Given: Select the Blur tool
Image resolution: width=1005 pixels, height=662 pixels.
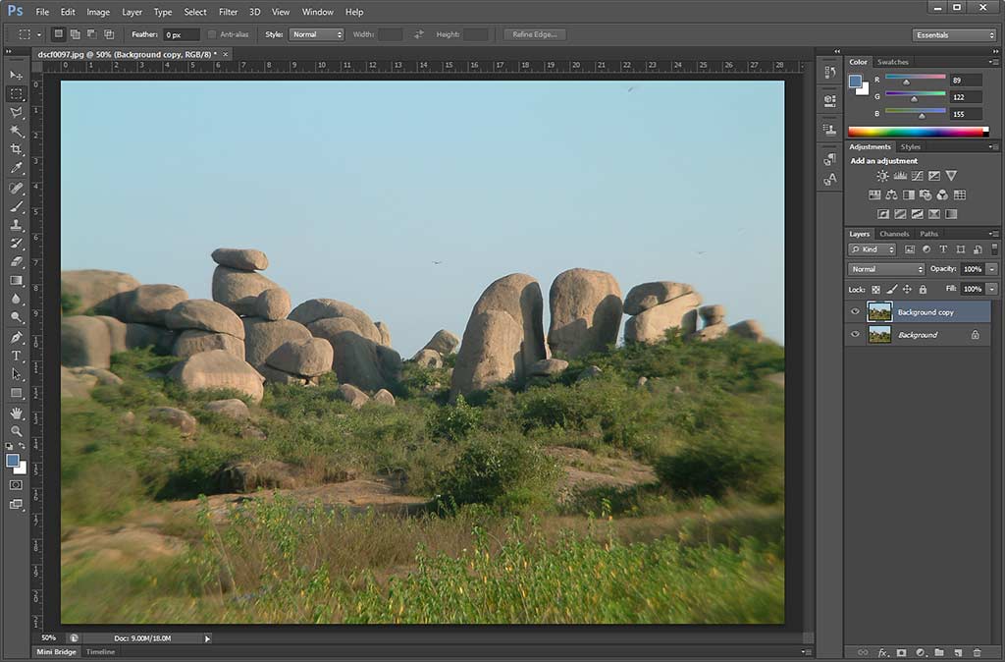Looking at the screenshot, I should [16, 299].
